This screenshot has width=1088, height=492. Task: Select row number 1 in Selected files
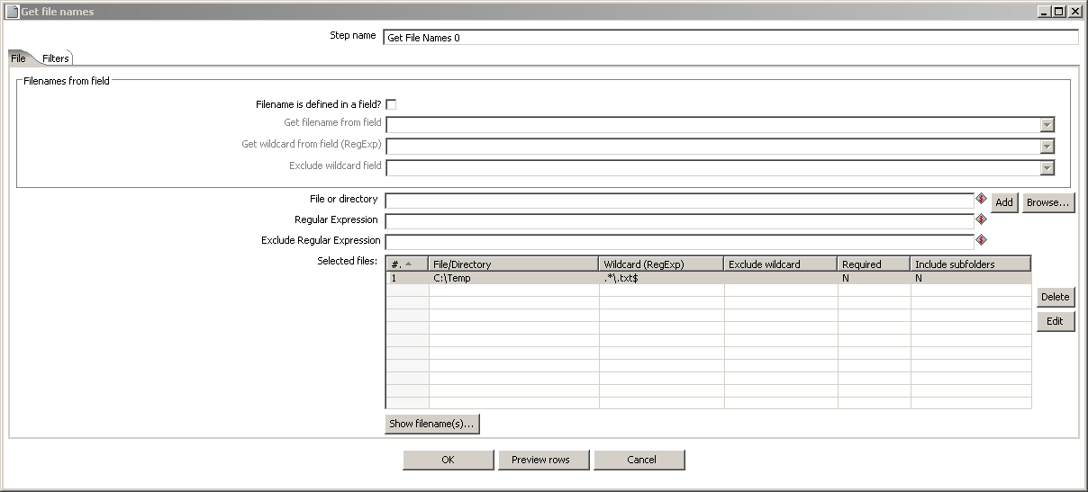click(x=408, y=278)
